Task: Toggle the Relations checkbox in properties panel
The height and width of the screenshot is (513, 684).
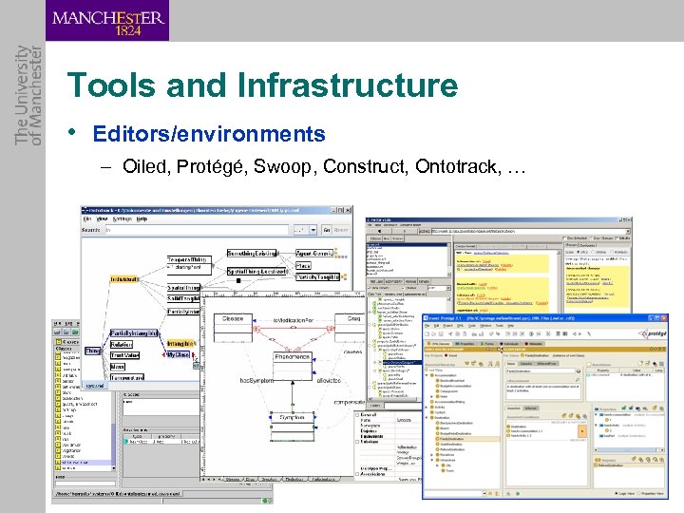Action: (x=357, y=442)
